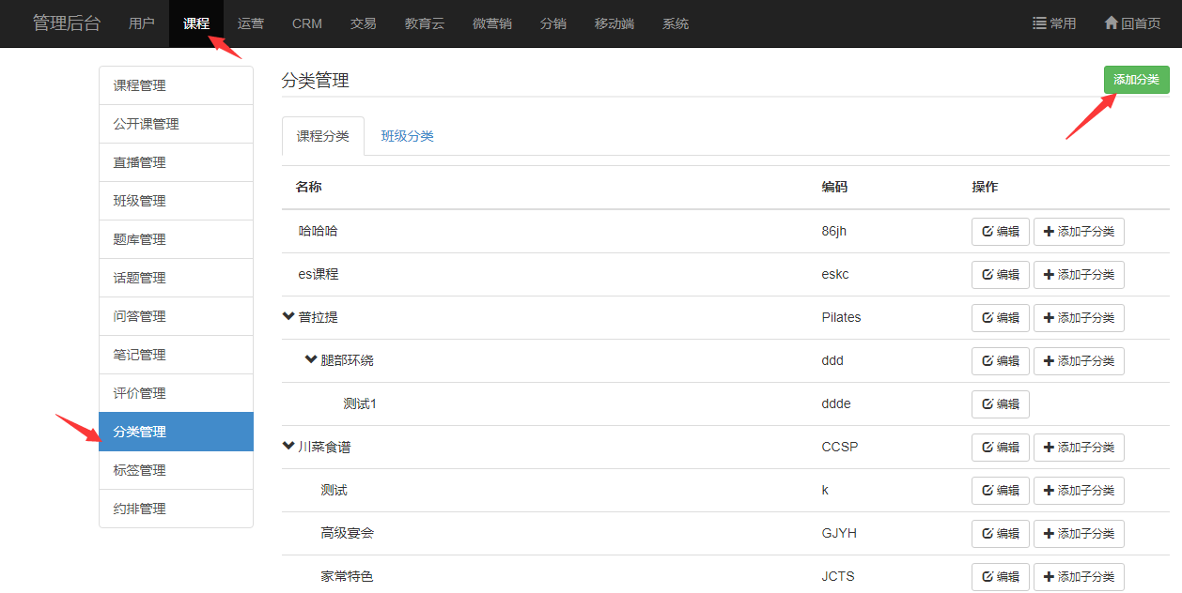
Task: Open the 运营 top menu
Action: pos(251,23)
